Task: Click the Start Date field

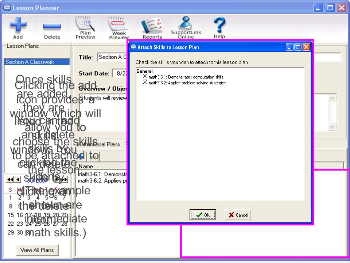Action: (120, 73)
